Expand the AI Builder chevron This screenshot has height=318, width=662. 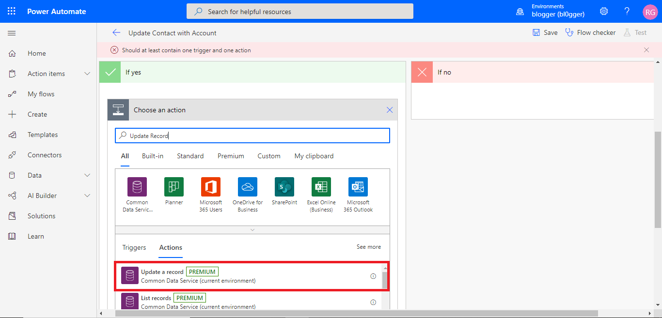tap(87, 196)
